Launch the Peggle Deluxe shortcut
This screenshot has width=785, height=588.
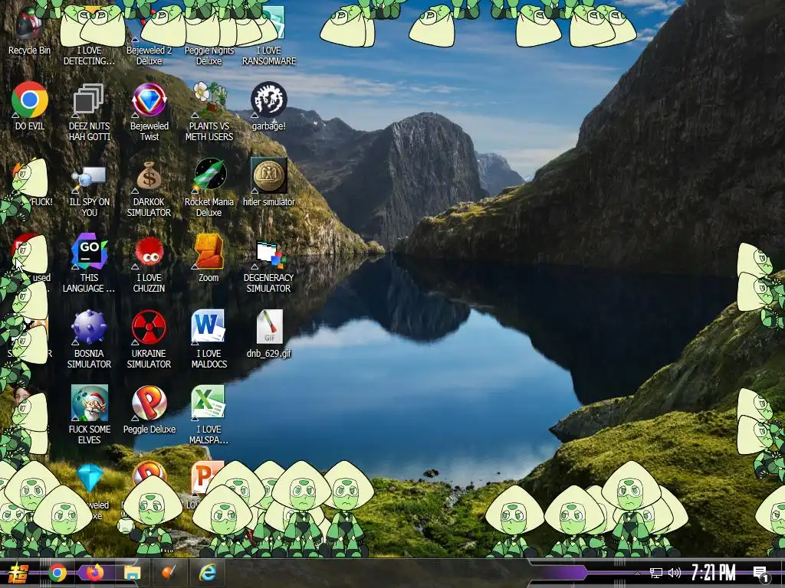(149, 410)
